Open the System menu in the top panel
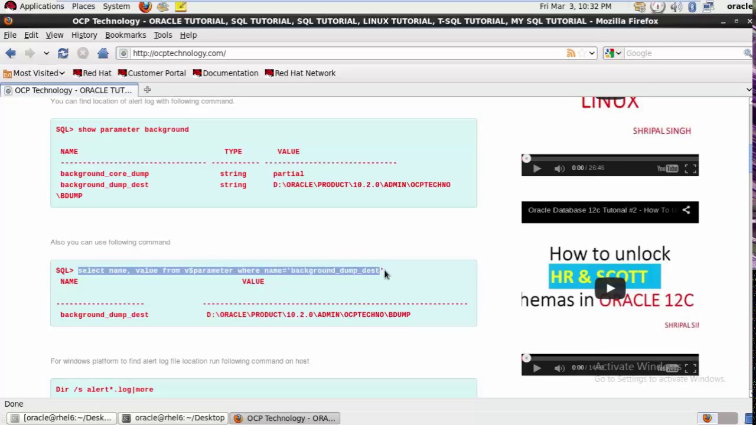The image size is (756, 425). pos(116,6)
